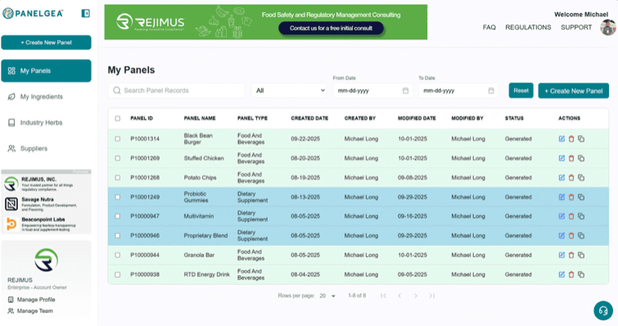
Task: Delete the Stuffed Chicken panel
Action: coord(571,158)
